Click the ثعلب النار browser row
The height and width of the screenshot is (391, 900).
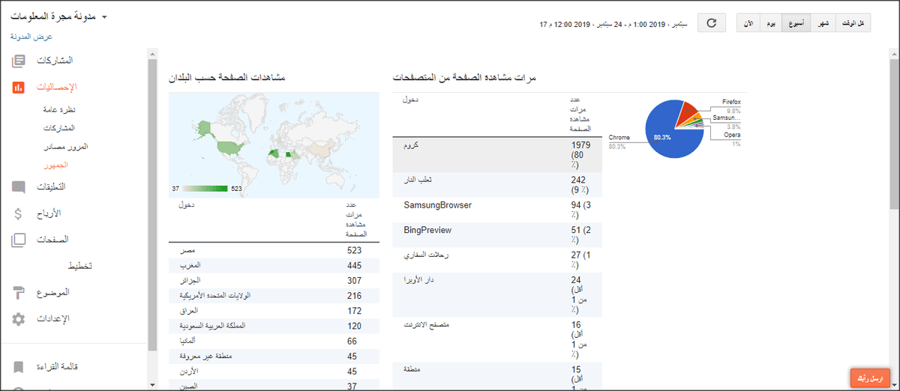[497, 185]
